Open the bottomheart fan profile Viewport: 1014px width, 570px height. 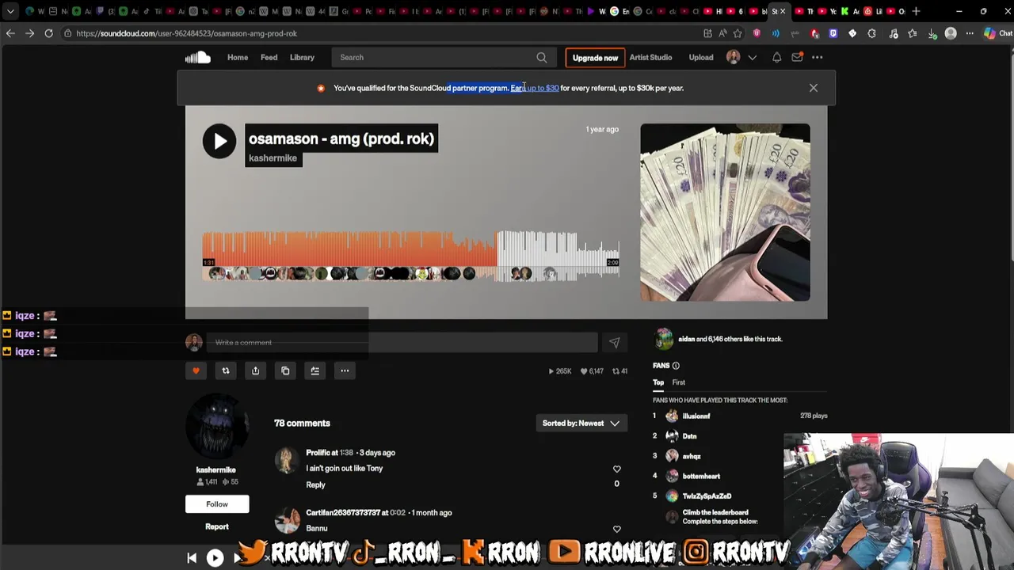tap(701, 476)
